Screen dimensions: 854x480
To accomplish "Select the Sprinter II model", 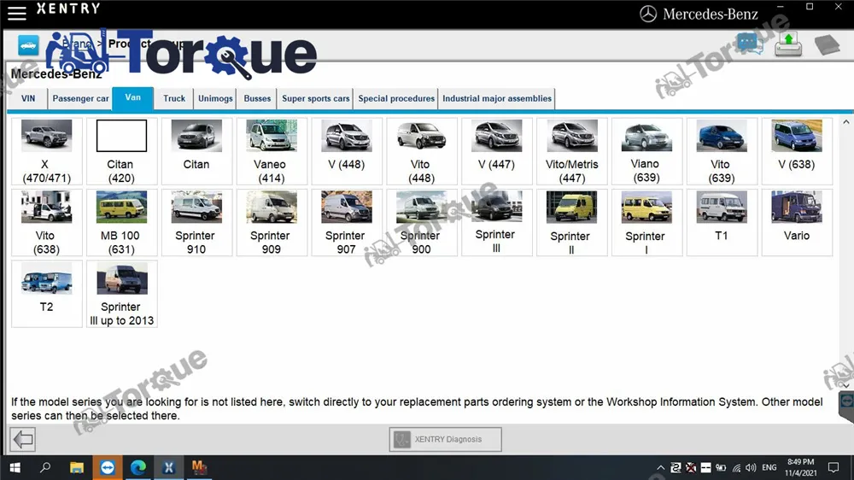I will (x=572, y=222).
